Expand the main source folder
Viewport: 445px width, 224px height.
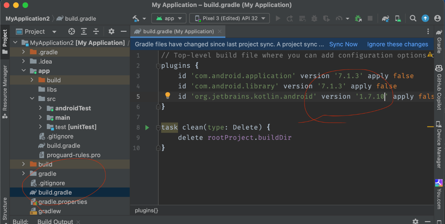[40, 118]
